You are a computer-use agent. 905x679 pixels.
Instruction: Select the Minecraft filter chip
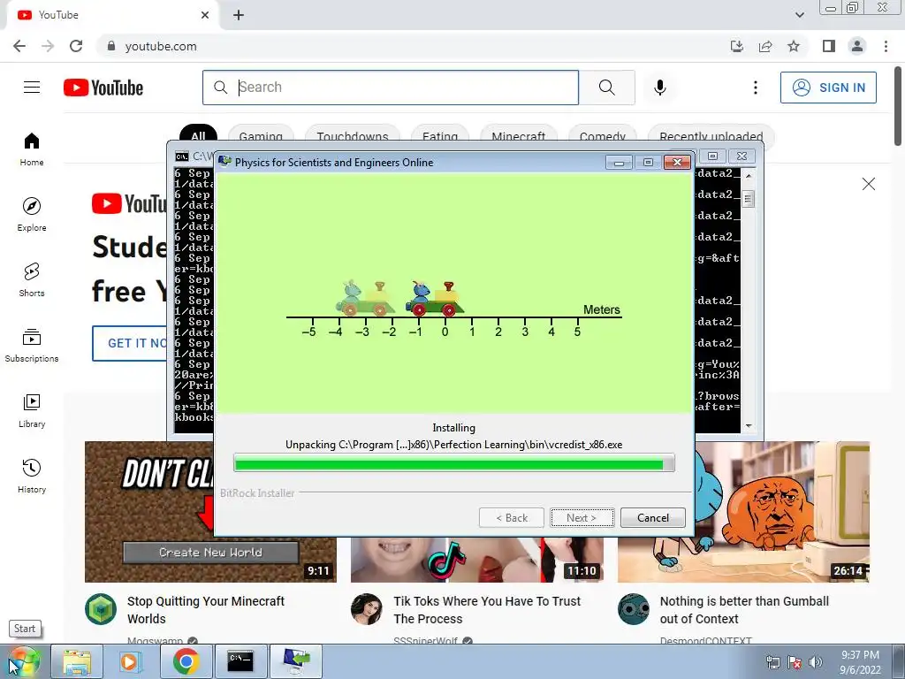pyautogui.click(x=518, y=134)
